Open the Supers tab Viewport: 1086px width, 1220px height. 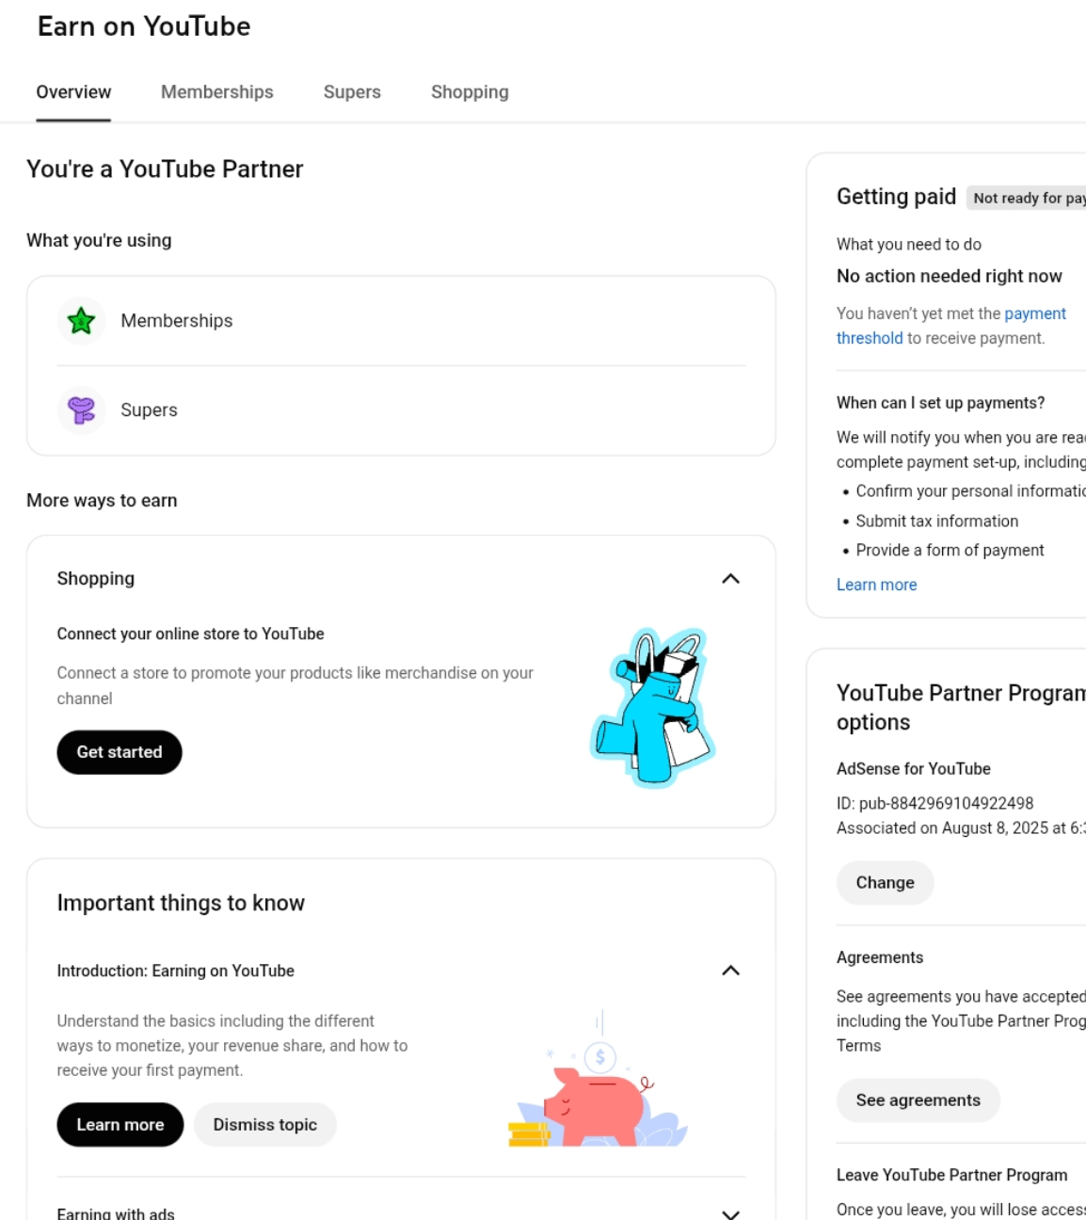tap(352, 92)
